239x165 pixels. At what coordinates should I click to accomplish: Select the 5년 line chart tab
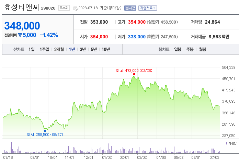tap(94, 49)
